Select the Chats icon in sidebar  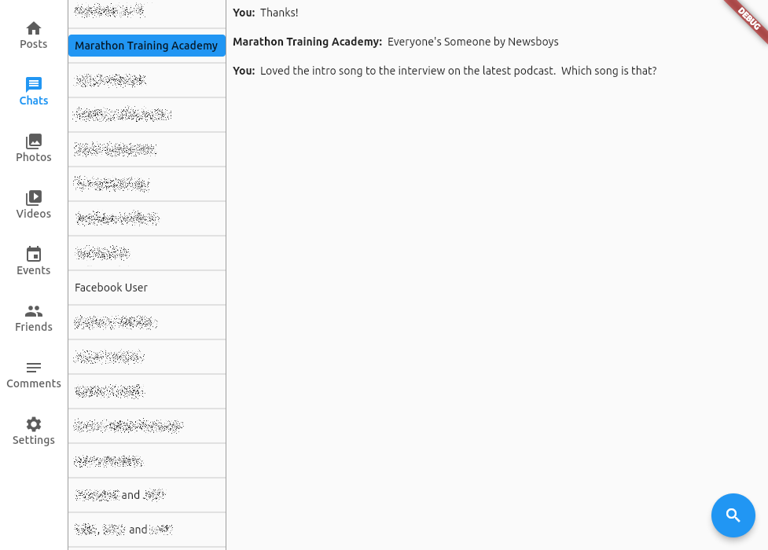point(34,85)
